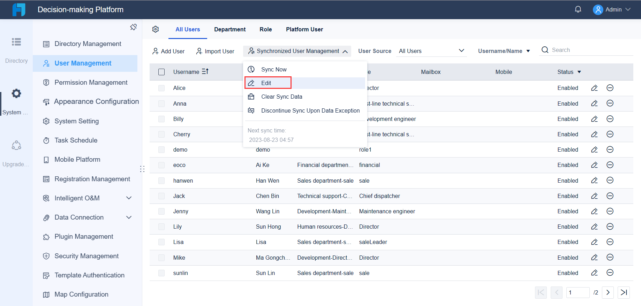Open the Status column filter arrow
This screenshot has width=641, height=306.
tap(579, 72)
